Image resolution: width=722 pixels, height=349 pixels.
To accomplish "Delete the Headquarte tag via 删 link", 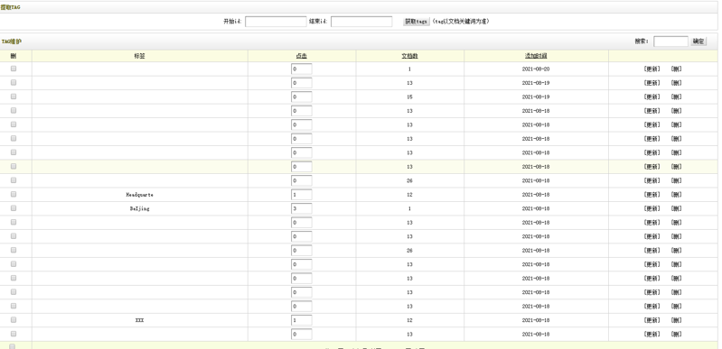I will [x=676, y=195].
